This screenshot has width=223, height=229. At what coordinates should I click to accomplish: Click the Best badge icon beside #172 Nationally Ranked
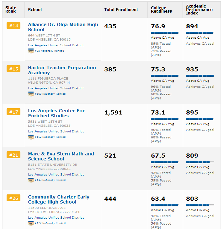tap(31, 223)
